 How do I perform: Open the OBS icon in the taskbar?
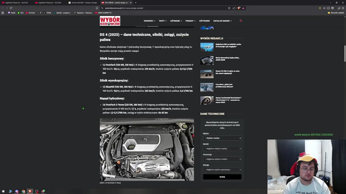click(36, 191)
